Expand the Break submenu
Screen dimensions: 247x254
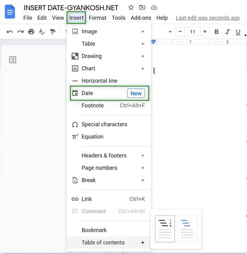click(x=109, y=180)
